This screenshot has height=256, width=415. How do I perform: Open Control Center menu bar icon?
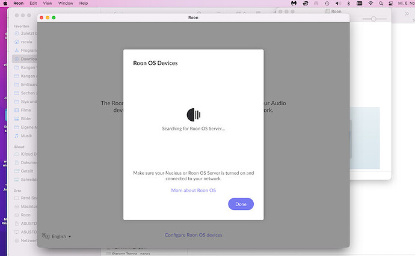coord(391,4)
